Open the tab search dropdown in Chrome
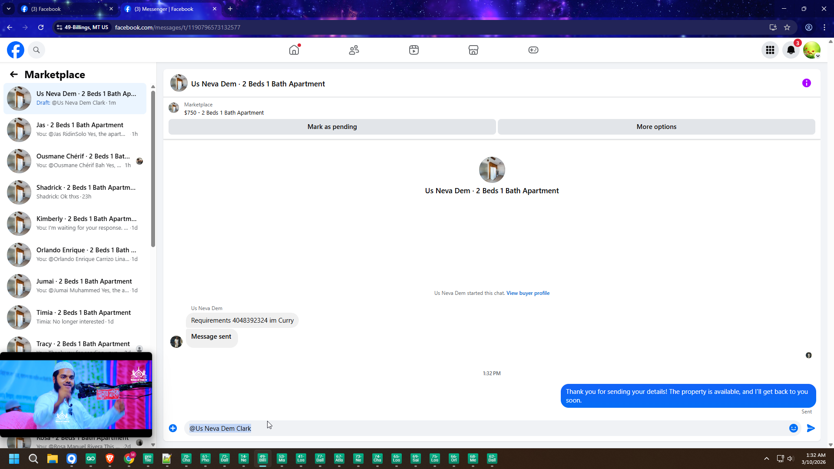The height and width of the screenshot is (469, 834). click(x=8, y=9)
